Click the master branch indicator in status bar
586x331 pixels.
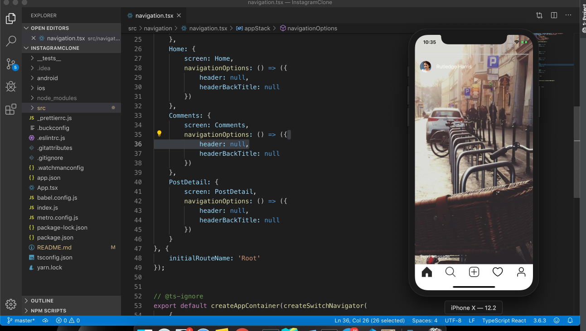(21, 320)
